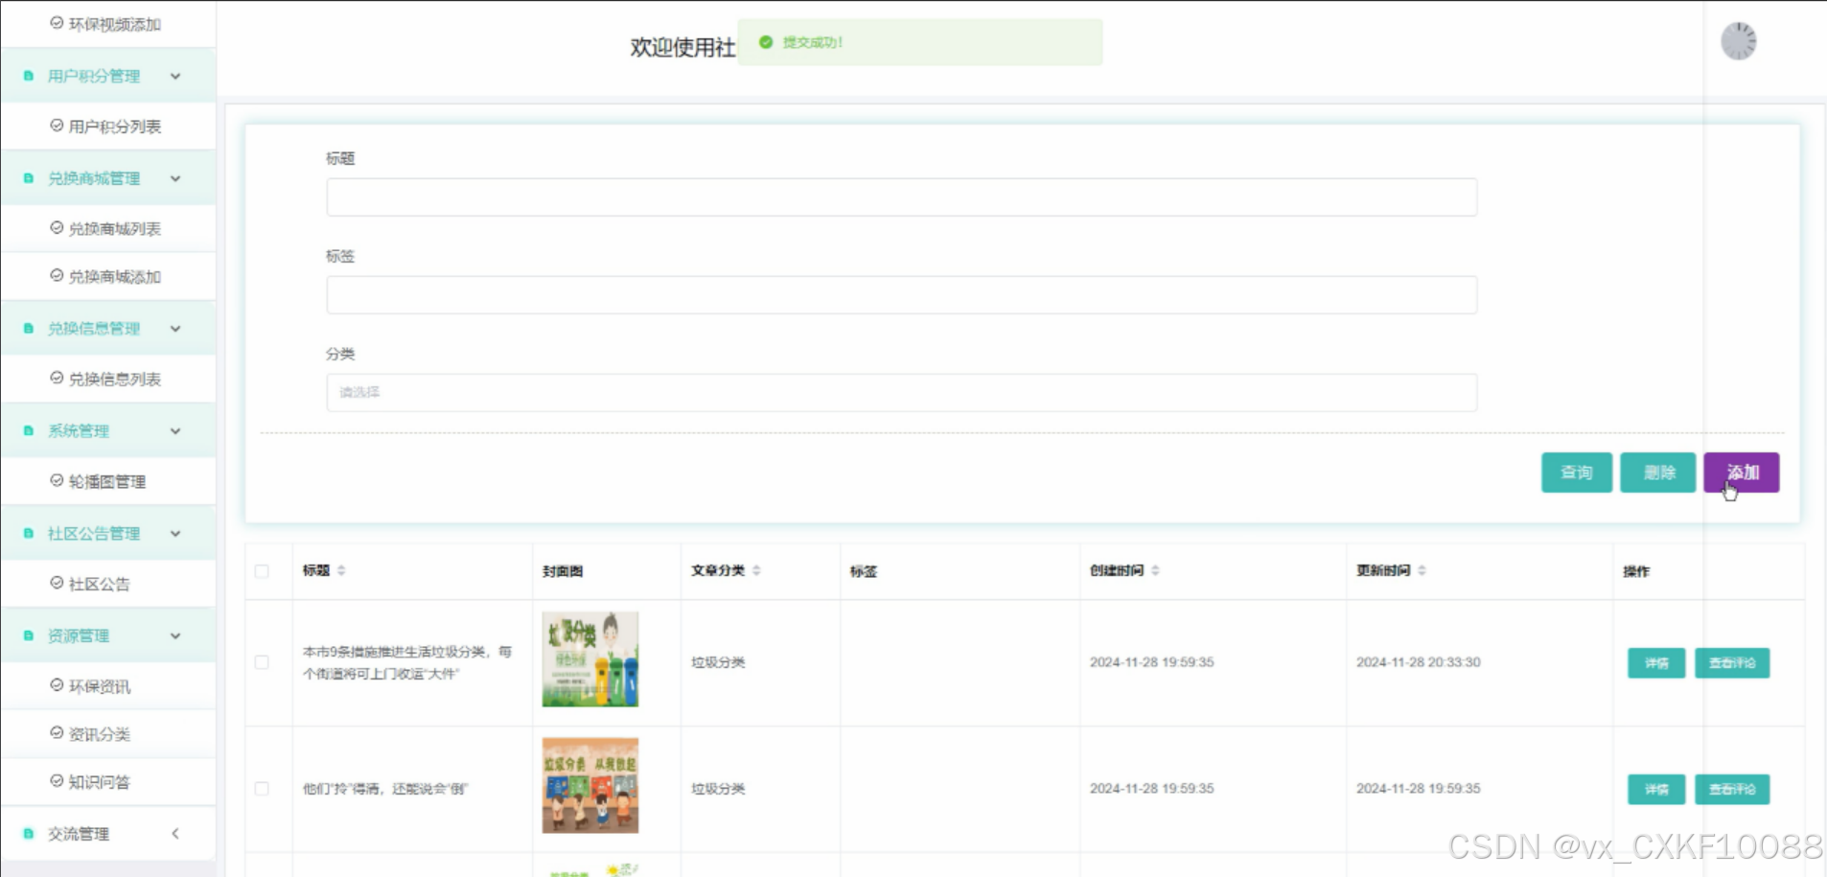Check the row 他们"拎"得清
1827x877 pixels.
pyautogui.click(x=262, y=789)
